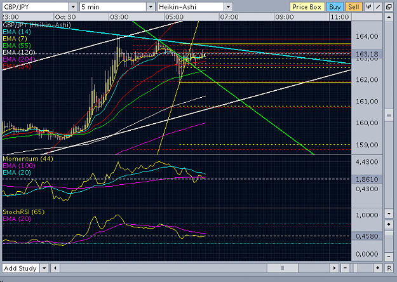Click the vertical zoom slider handle
Image resolution: width=397 pixels, height=282 pixels.
tap(389, 233)
